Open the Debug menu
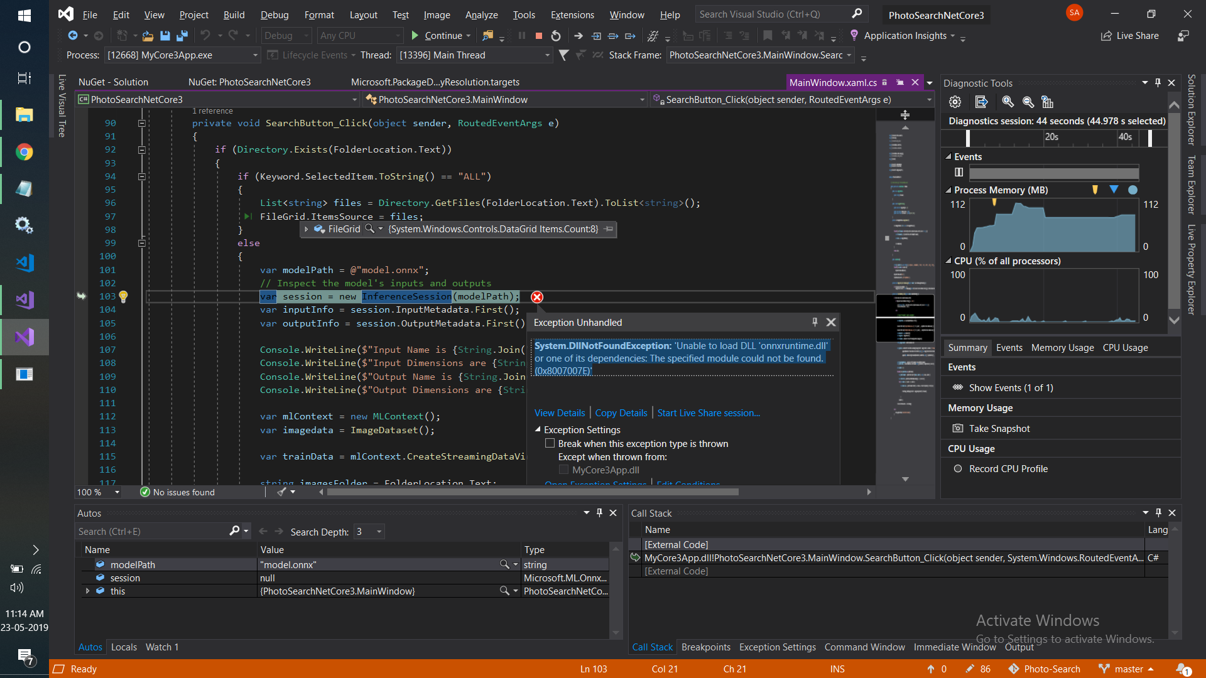The image size is (1206, 678). point(274,14)
